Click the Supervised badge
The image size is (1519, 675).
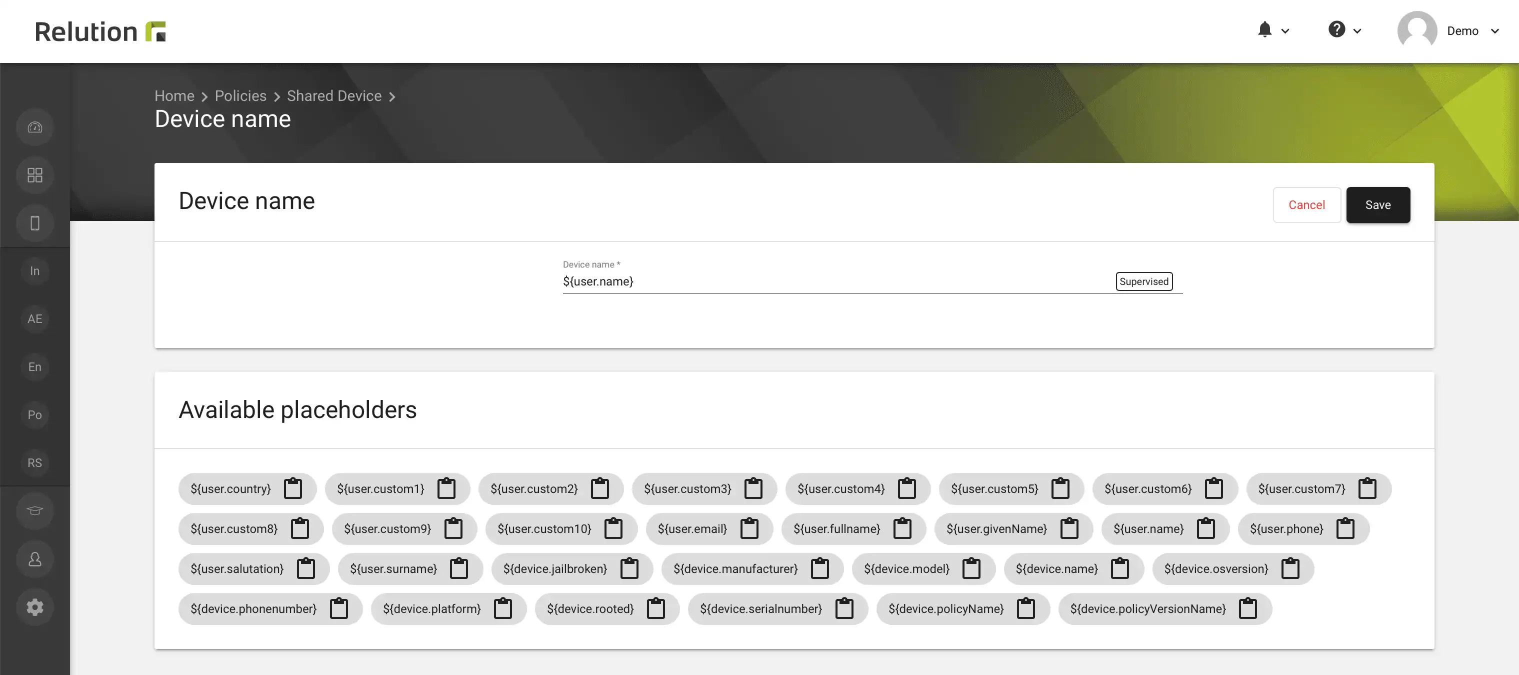(x=1143, y=281)
